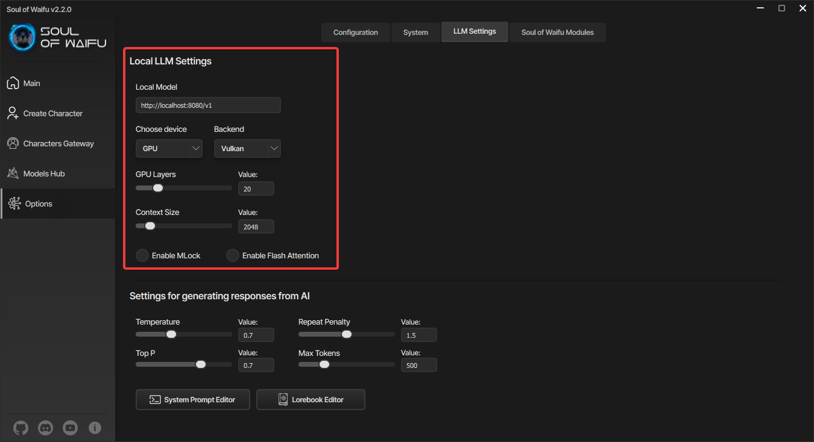Open the System Prompt Editor
The image size is (814, 442).
193,399
